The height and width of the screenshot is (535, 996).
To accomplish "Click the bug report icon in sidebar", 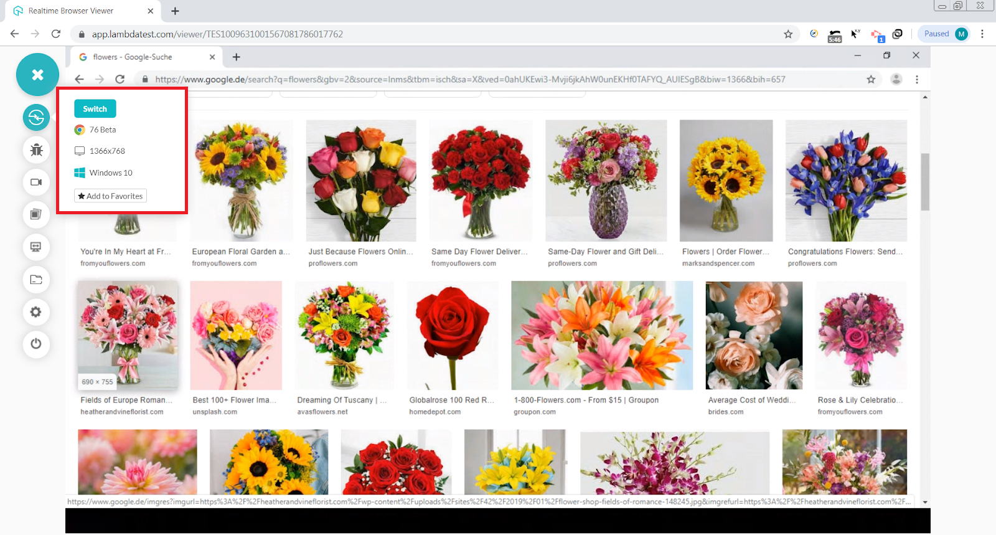I will coord(36,149).
